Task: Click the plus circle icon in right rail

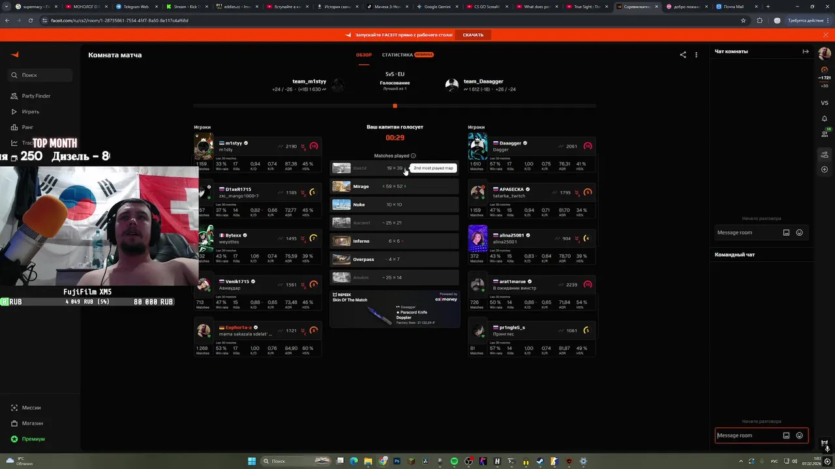Action: (825, 169)
